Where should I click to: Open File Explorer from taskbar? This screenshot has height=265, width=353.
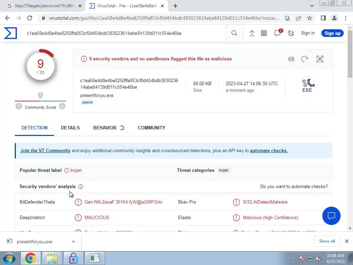52,258
